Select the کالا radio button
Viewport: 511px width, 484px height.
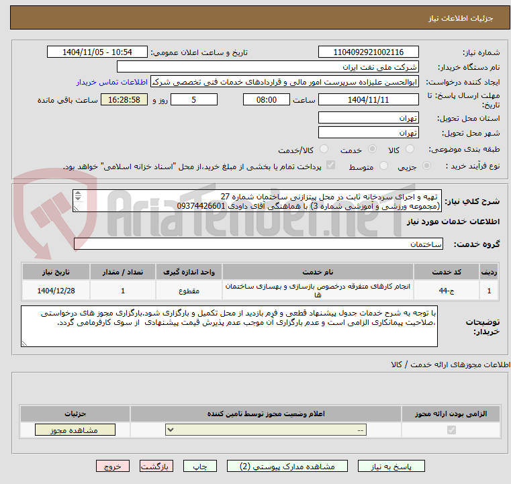[x=410, y=149]
